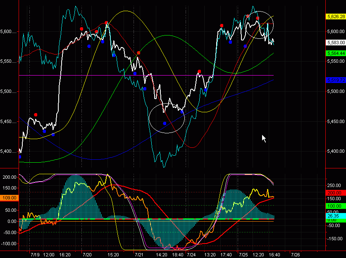
Task: Select the green 100.00 indicator tag
Action: (x=336, y=206)
